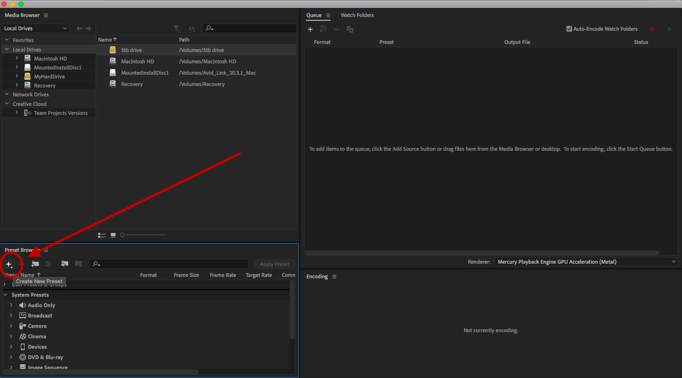The width and height of the screenshot is (682, 378).
Task: Click the Queue horizontal scrollbar
Action: [482, 253]
